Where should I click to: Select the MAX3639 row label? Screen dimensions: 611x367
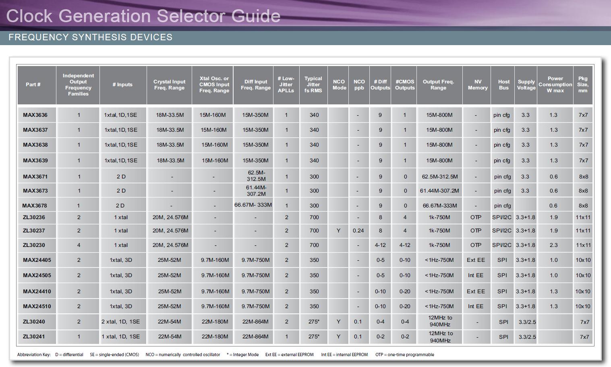[35, 160]
